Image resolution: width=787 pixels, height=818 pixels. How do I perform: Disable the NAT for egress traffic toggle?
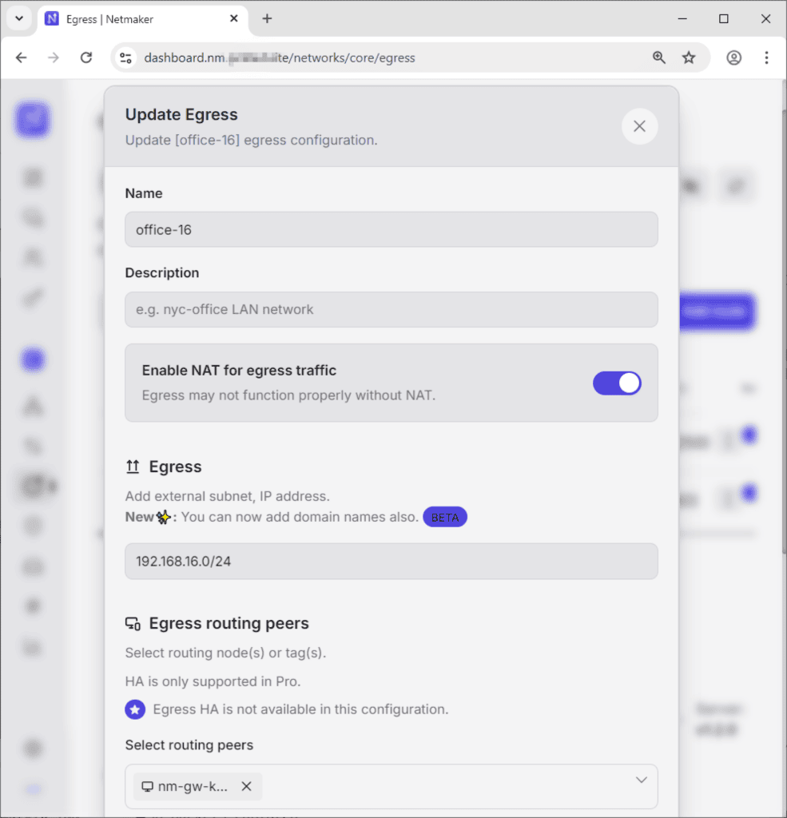(617, 383)
